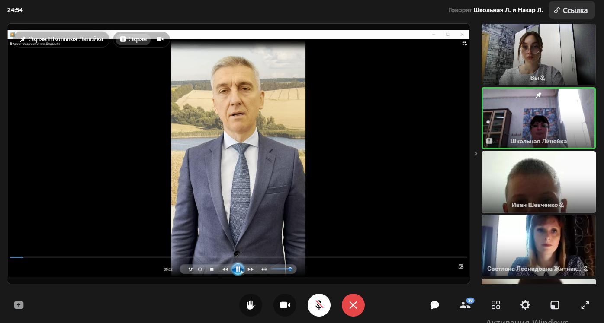Stop playback in the media player
Image resolution: width=604 pixels, height=323 pixels.
[x=212, y=269]
